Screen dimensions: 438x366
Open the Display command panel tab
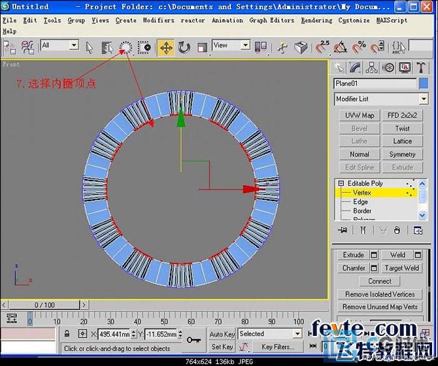pyautogui.click(x=405, y=68)
